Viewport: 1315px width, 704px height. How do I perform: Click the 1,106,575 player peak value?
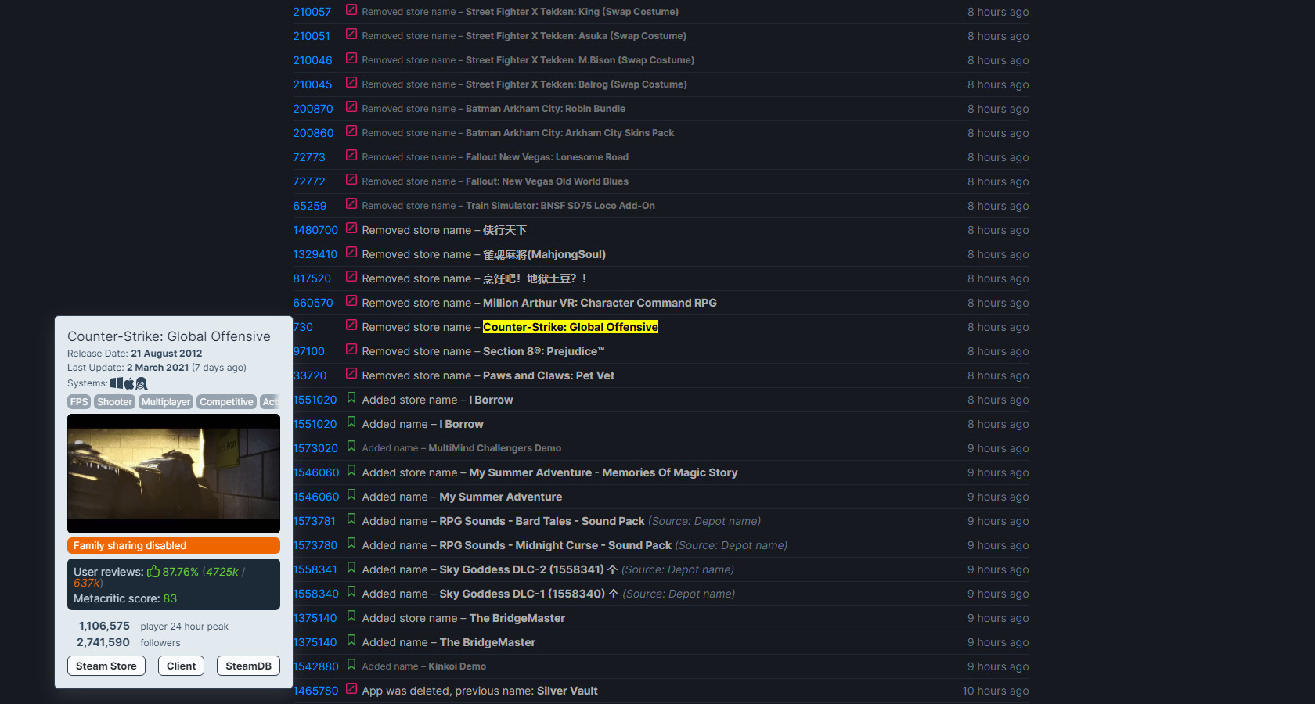104,626
